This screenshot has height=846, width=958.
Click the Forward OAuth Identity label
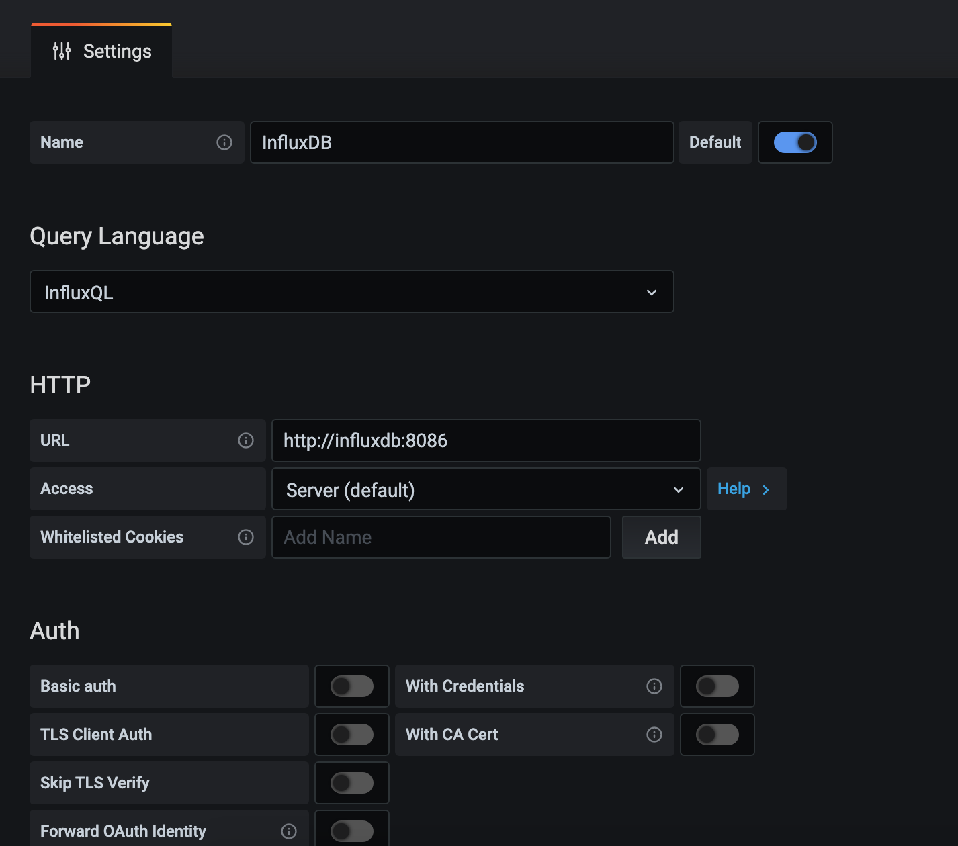[x=124, y=831]
